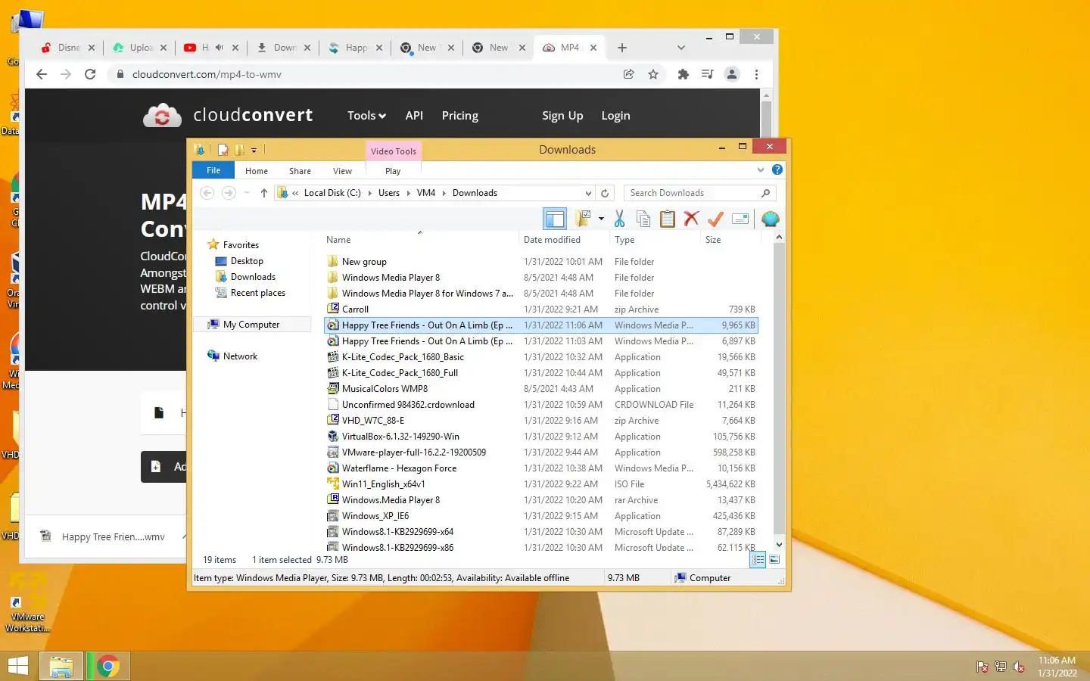The height and width of the screenshot is (681, 1090).
Task: Click the Classic Shell settings icon
Action: [x=770, y=219]
